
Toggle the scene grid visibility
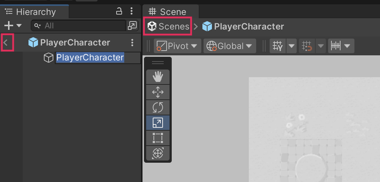click(278, 46)
